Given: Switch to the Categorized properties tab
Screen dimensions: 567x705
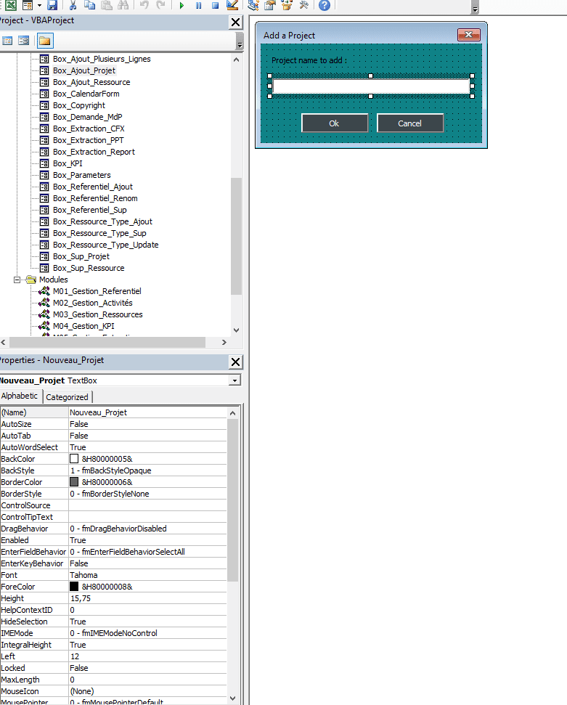Looking at the screenshot, I should click(68, 397).
